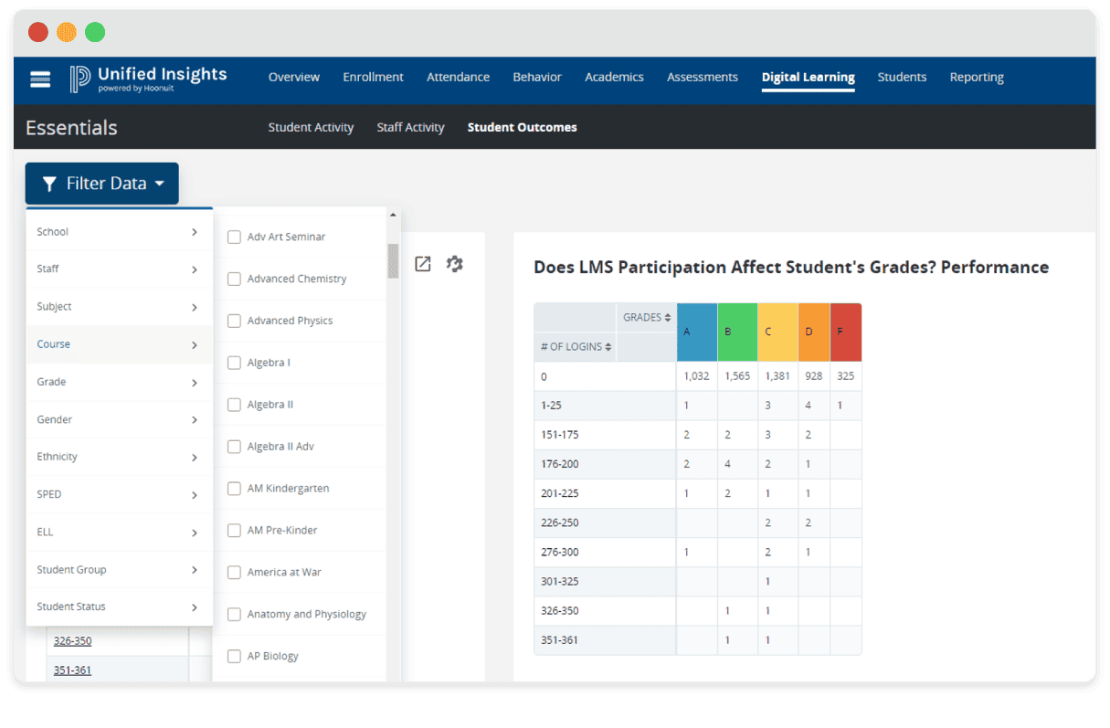Click the filter funnel icon

(50, 184)
